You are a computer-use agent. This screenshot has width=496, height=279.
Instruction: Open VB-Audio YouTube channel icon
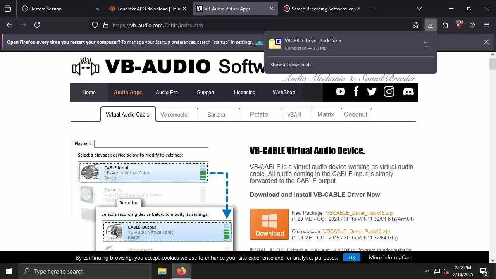341,92
